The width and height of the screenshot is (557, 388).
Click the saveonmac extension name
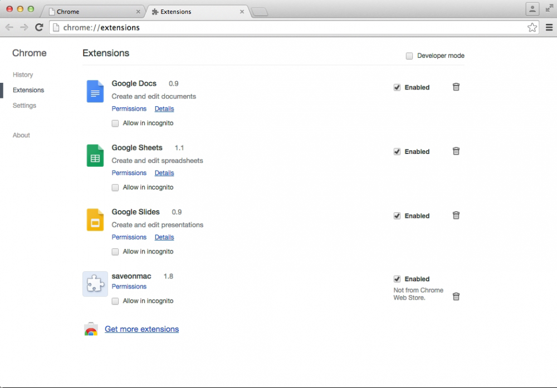[x=131, y=276]
